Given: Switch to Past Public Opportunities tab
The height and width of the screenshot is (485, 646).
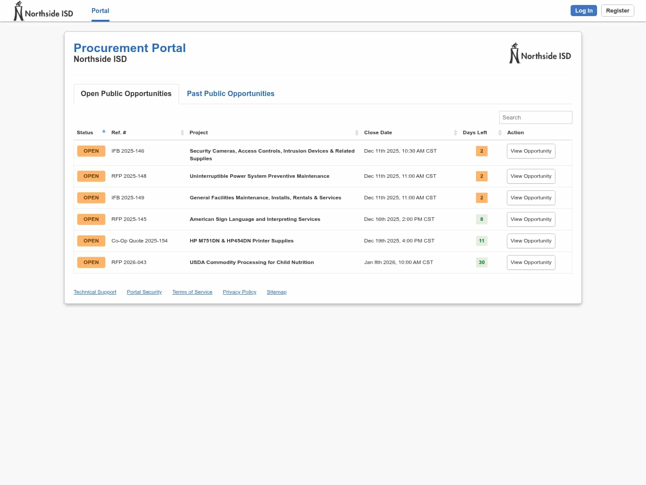Looking at the screenshot, I should [230, 93].
